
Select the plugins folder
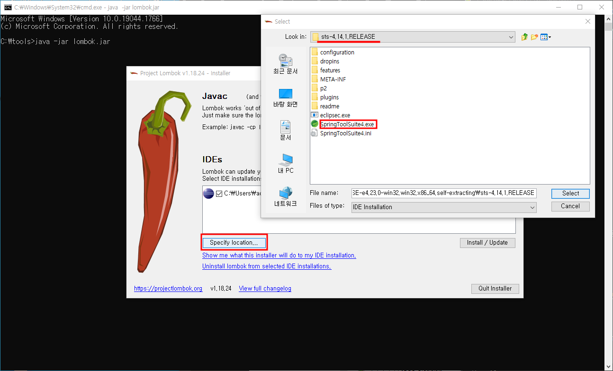tap(325, 97)
